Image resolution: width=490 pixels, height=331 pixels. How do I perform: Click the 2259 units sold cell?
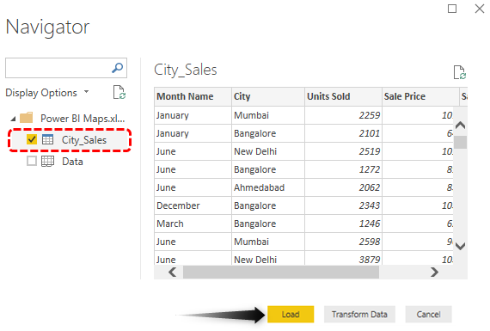tap(344, 115)
